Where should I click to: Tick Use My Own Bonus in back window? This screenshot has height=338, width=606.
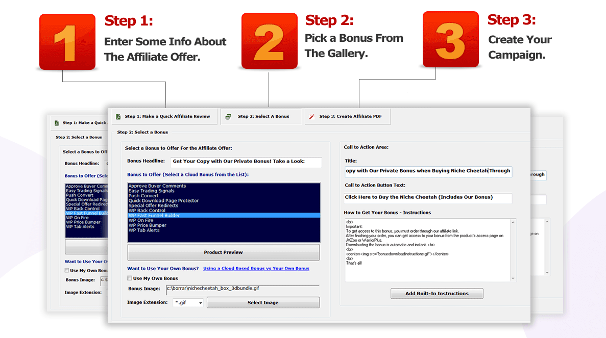[x=67, y=271]
